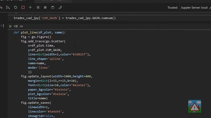Click the 'x=df_plot.time,' line
Screen dimensions: 211x118
pos(41,46)
